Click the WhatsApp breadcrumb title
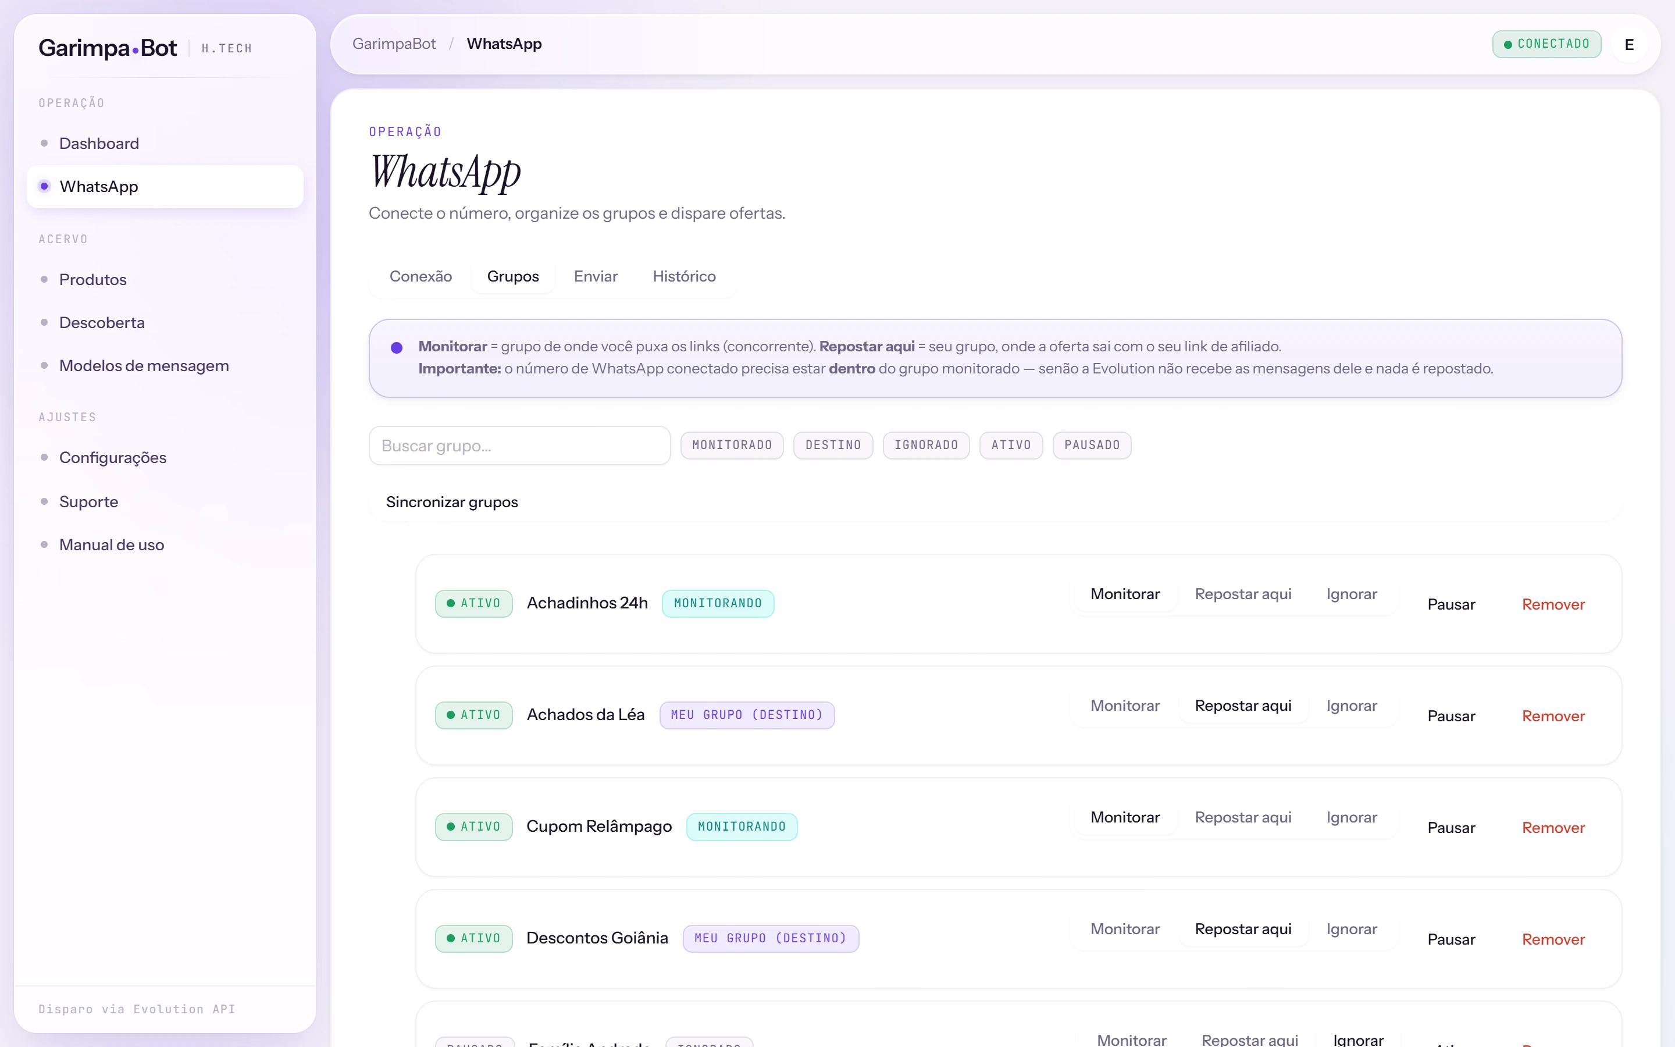1675x1047 pixels. [x=504, y=44]
